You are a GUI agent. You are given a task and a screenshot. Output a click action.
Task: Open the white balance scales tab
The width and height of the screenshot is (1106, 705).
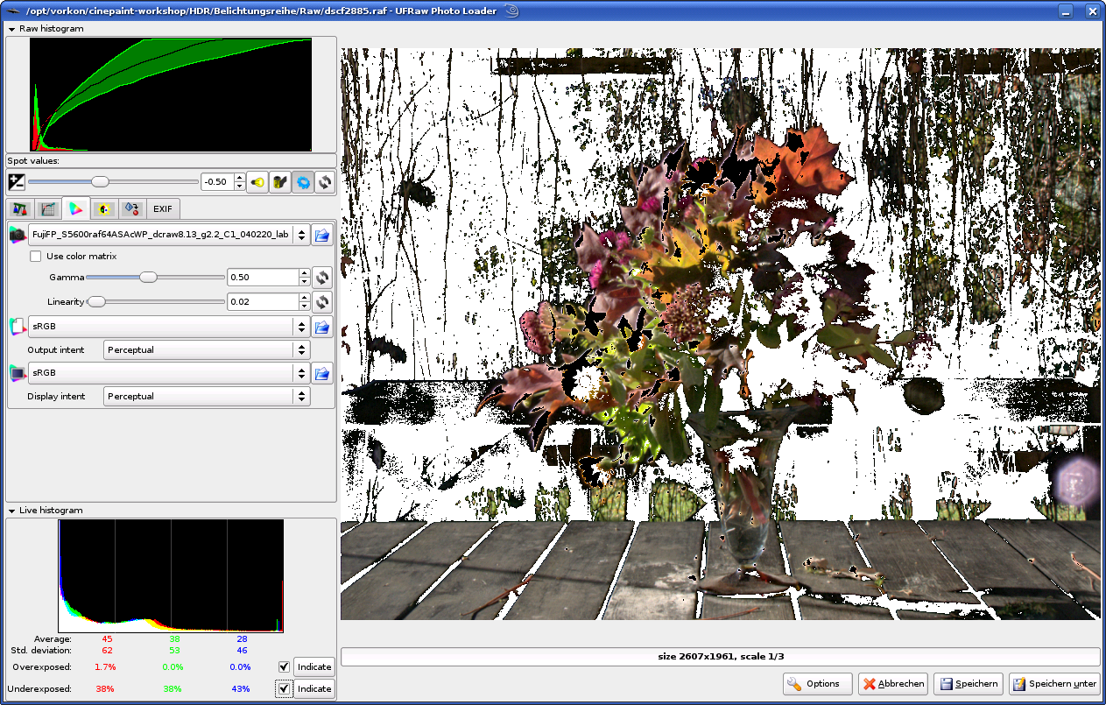pyautogui.click(x=20, y=208)
